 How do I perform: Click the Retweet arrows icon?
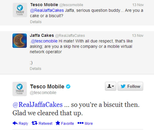point(34,123)
